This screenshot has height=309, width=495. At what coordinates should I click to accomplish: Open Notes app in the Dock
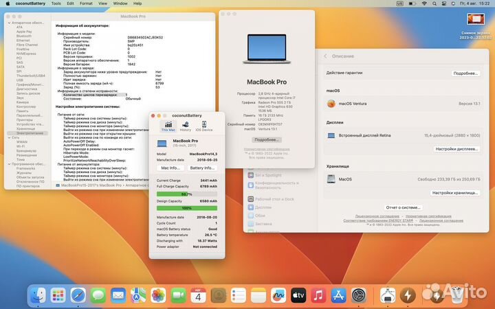click(258, 295)
